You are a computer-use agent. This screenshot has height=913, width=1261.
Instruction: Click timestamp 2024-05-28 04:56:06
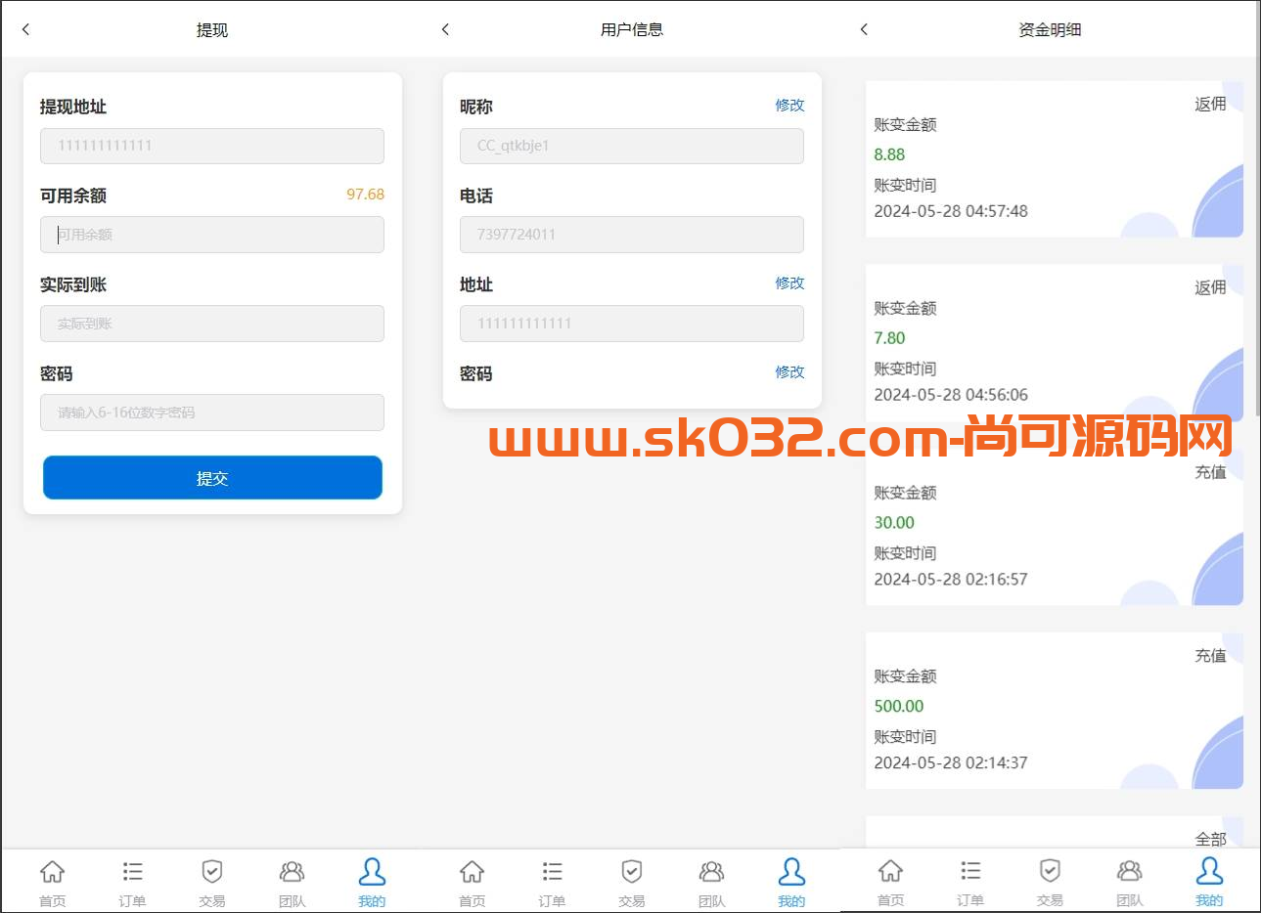(x=951, y=395)
